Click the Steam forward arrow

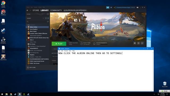(30, 10)
